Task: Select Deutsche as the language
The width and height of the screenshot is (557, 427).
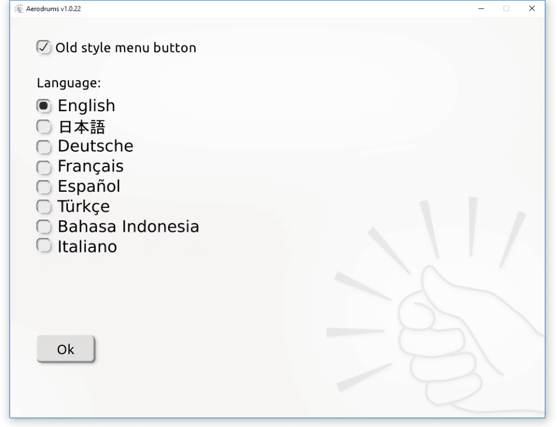Action: [44, 147]
